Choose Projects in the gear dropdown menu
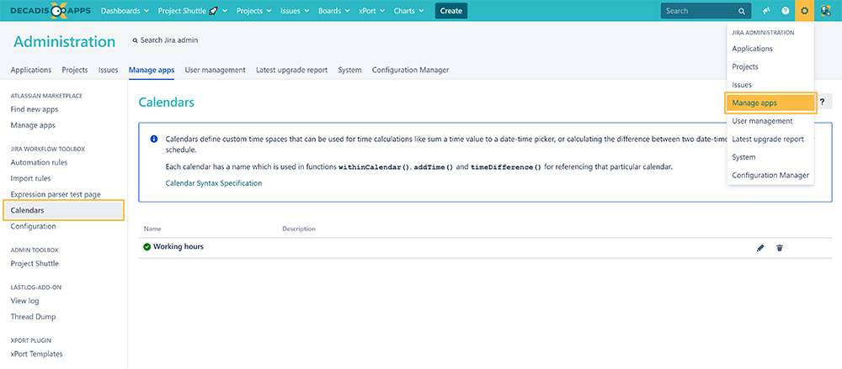This screenshot has width=842, height=369. 745,67
